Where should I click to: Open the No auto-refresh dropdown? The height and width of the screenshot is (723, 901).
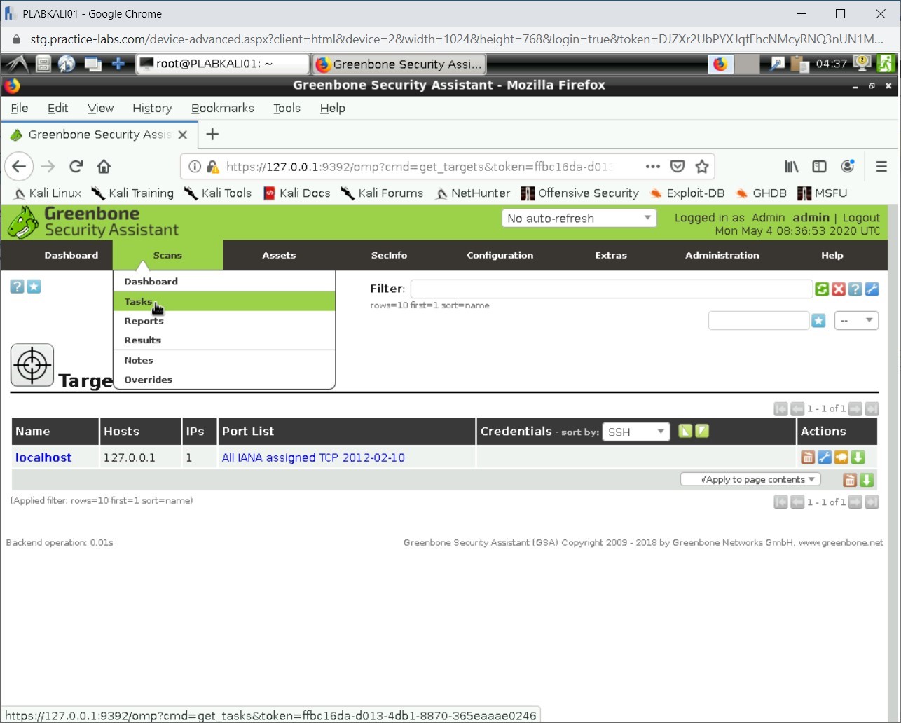[x=579, y=219]
